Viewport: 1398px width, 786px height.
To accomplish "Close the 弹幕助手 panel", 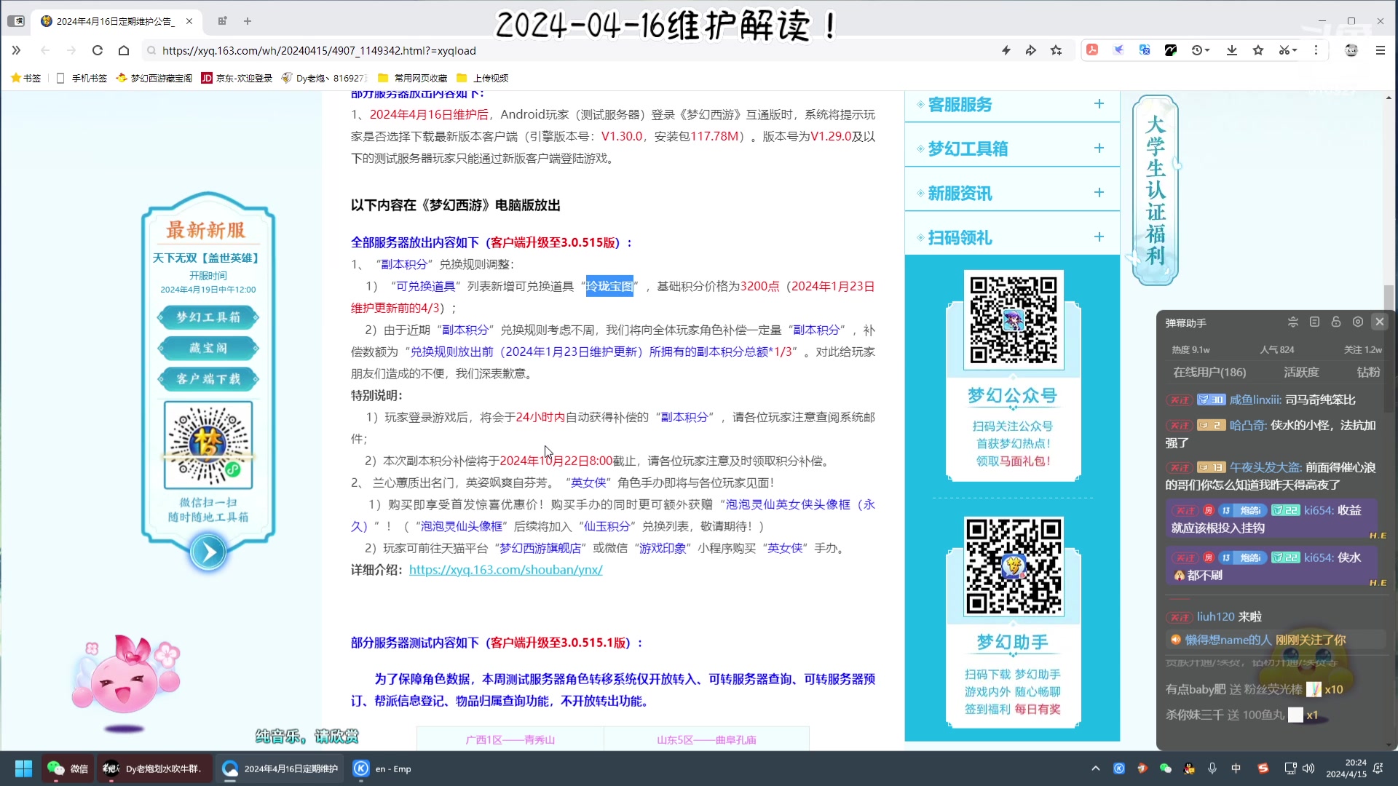I will click(x=1379, y=322).
